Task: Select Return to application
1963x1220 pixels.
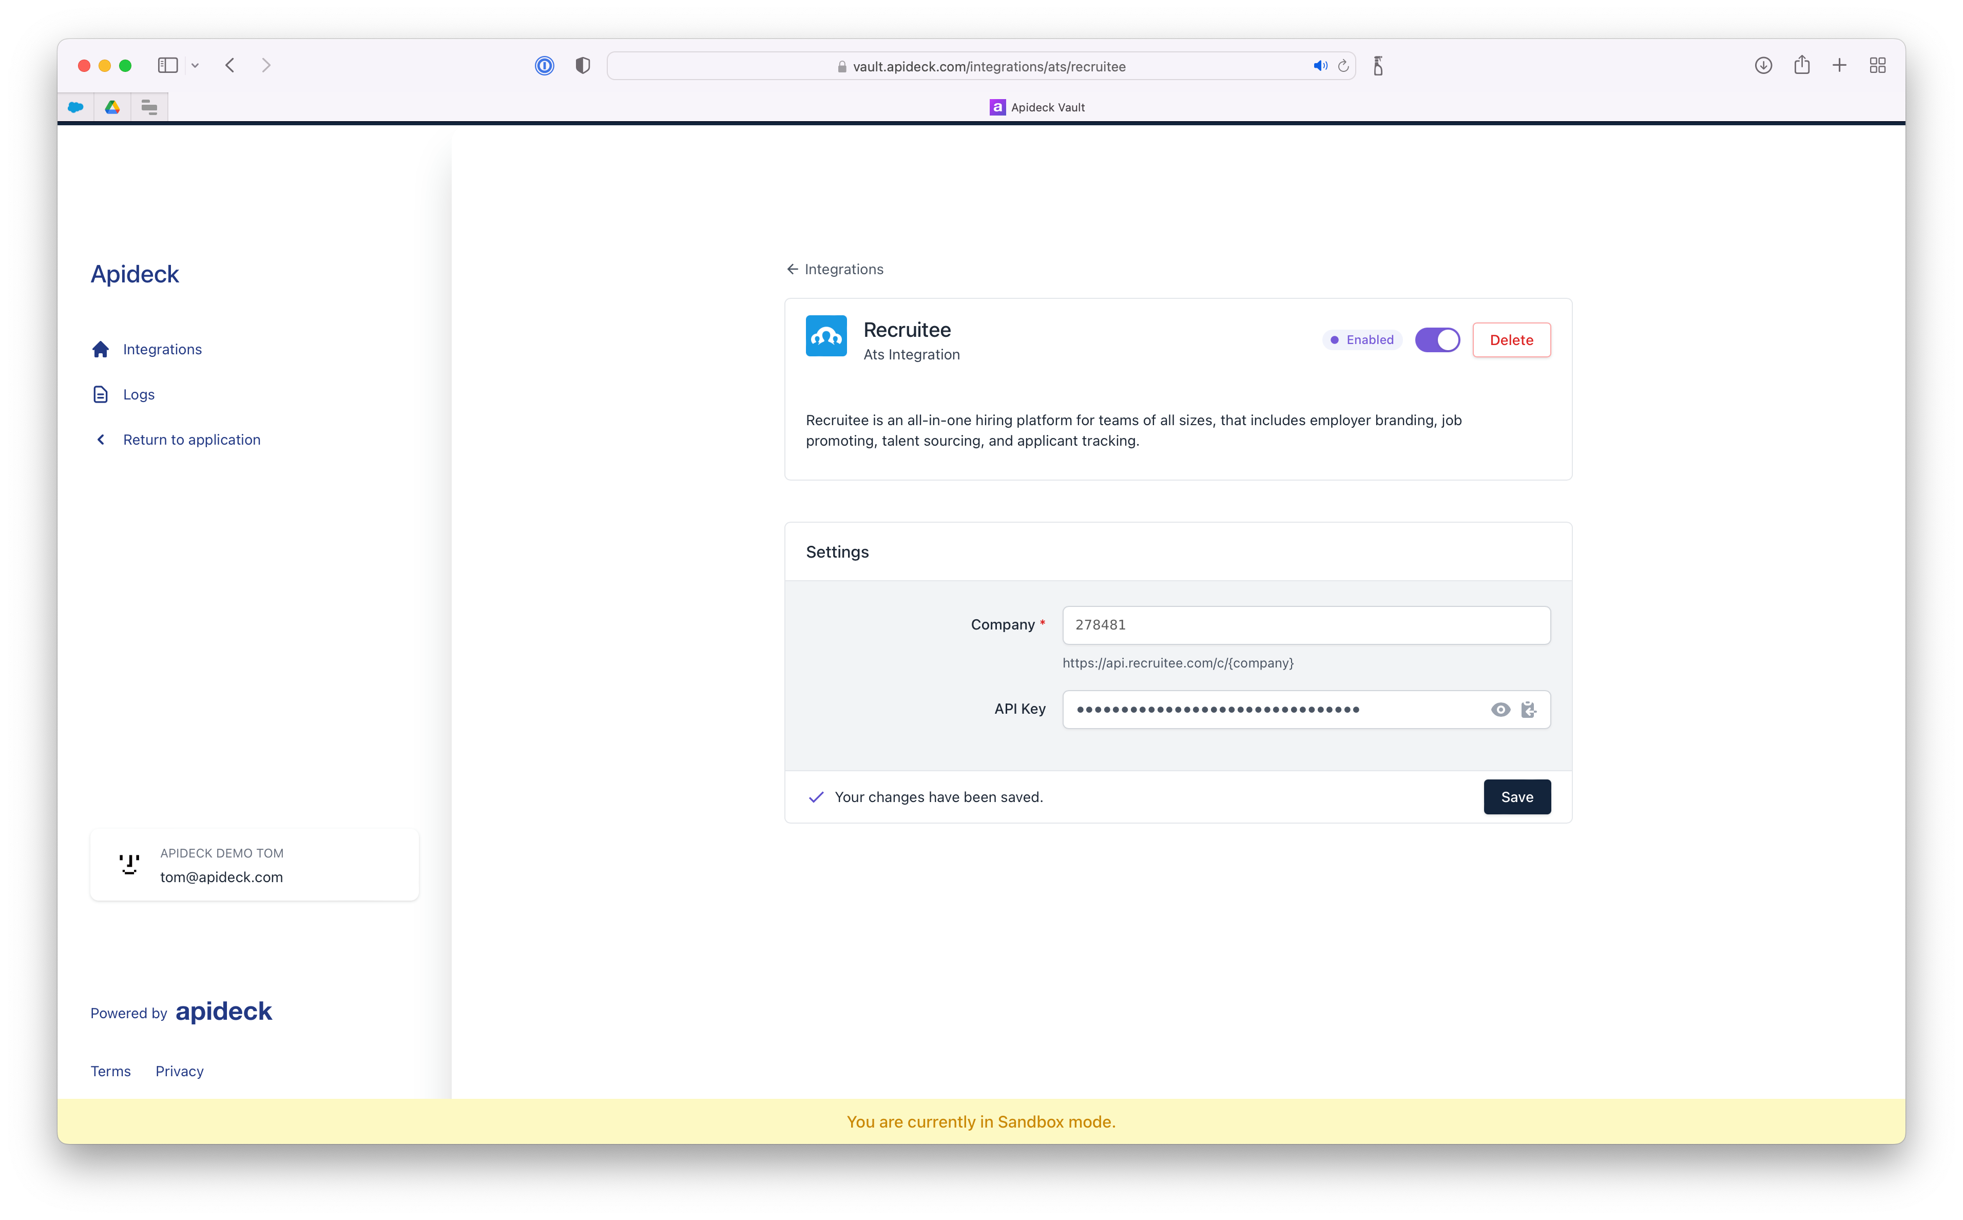Action: tap(192, 440)
